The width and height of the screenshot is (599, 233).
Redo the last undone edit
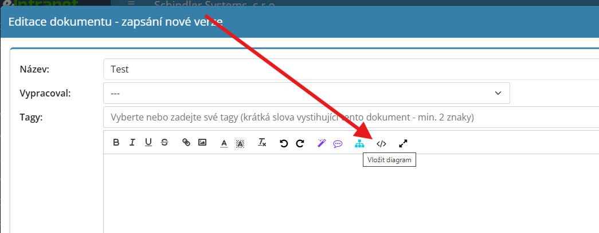[x=299, y=143]
